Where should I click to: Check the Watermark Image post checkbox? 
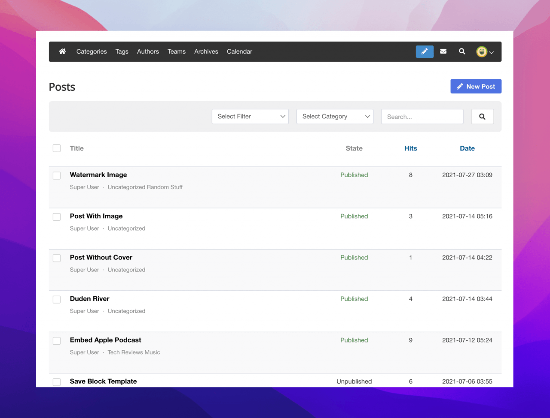tap(57, 175)
